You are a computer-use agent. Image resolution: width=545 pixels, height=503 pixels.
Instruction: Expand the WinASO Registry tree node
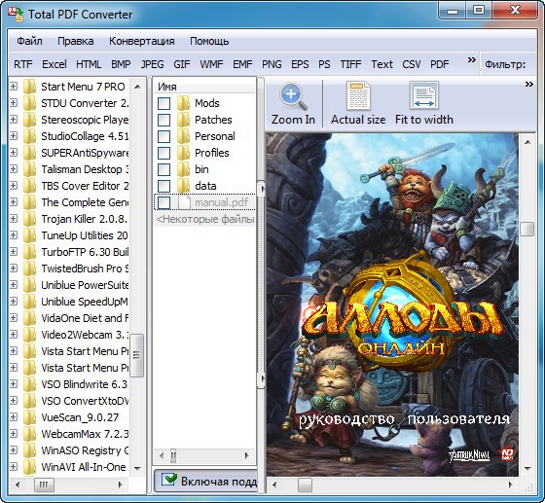[14, 450]
